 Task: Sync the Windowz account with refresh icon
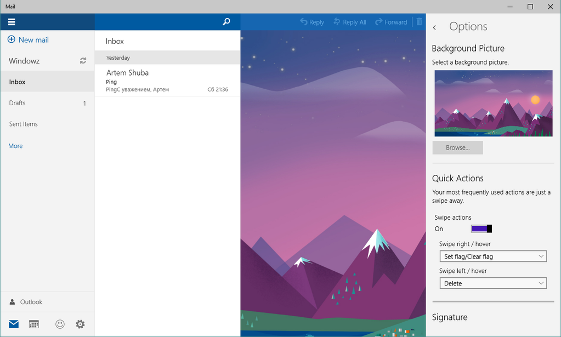point(83,61)
